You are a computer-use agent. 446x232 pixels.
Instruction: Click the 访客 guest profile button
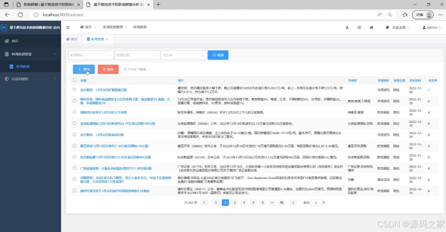423,15
